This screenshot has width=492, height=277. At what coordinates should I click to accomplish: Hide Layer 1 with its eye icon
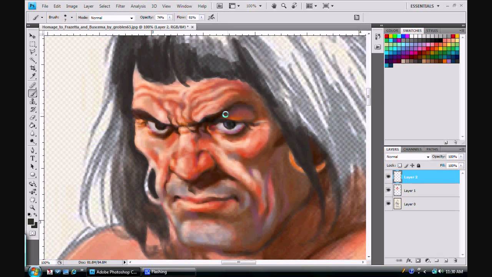click(388, 190)
